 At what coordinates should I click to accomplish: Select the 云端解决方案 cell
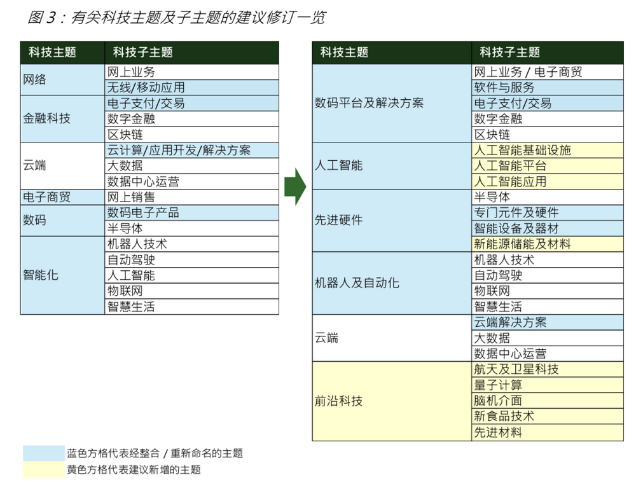[547, 322]
